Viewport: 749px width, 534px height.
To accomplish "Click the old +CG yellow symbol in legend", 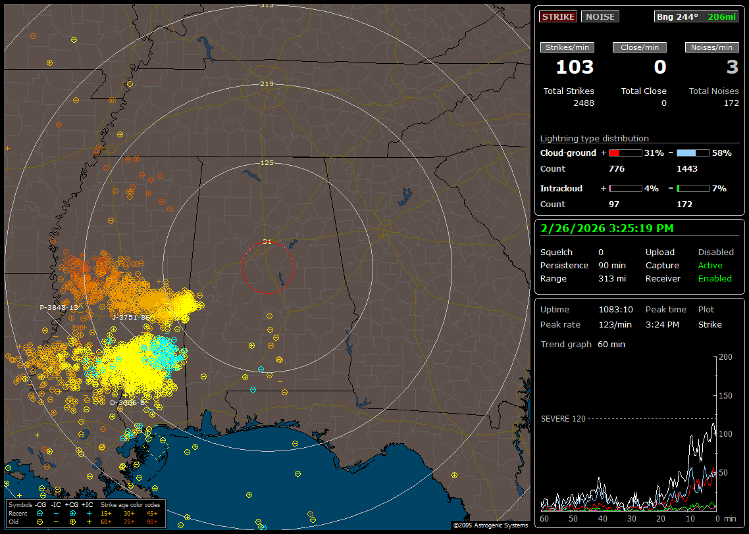I will (72, 522).
